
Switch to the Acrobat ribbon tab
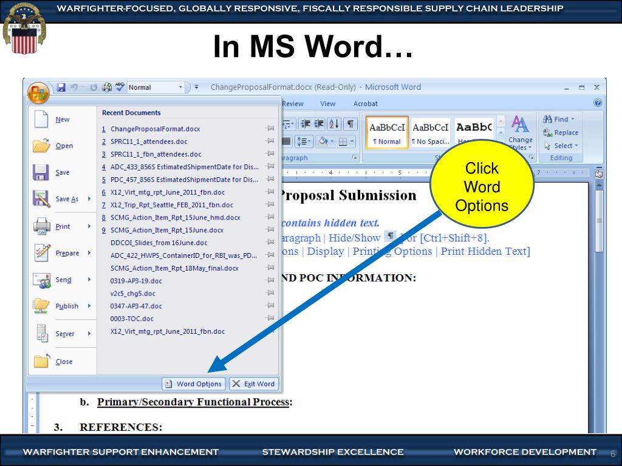click(365, 104)
